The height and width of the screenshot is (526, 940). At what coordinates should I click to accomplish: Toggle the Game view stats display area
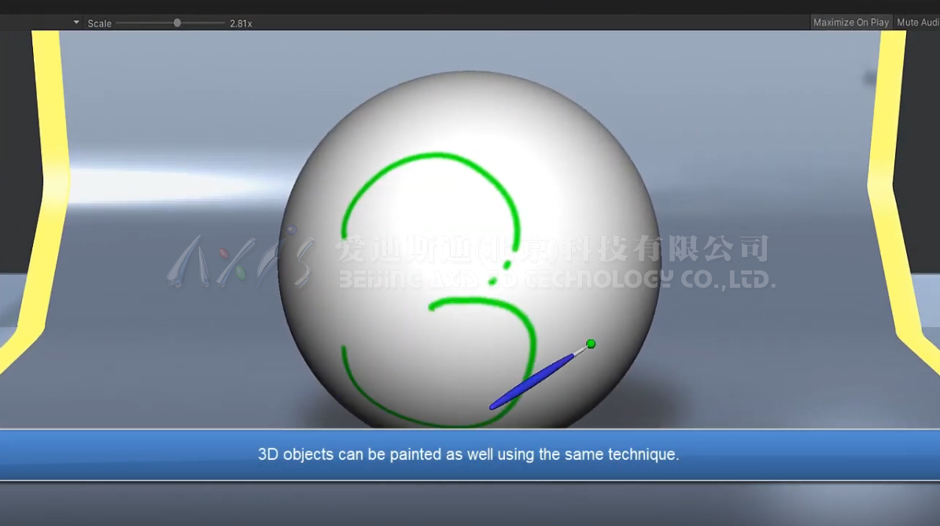tap(936, 22)
